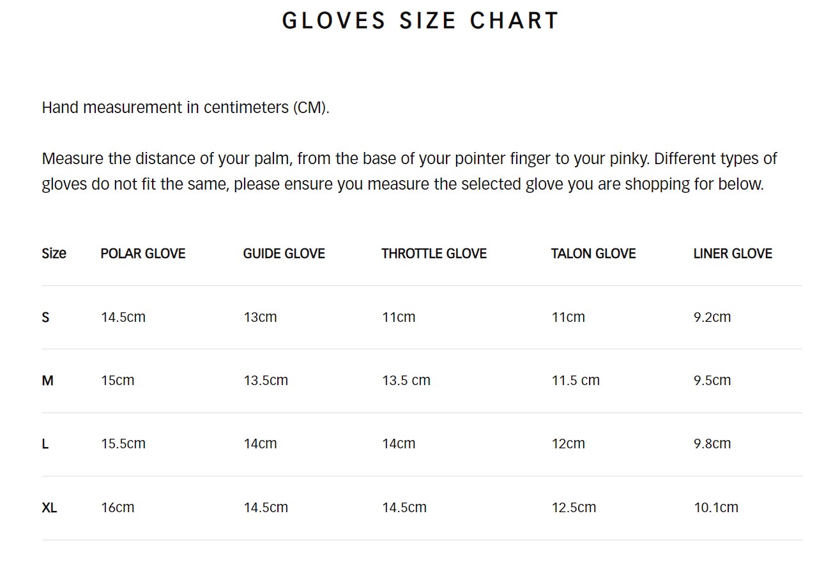Click Polar Glove small 14.5cm cell

[123, 317]
